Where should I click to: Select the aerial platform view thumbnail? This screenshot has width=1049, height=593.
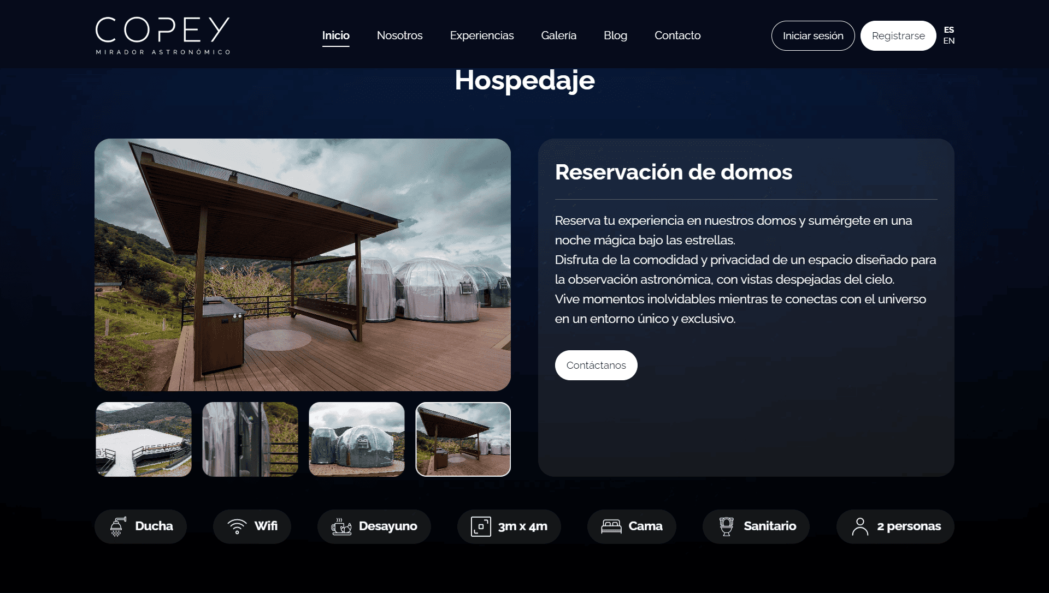144,439
